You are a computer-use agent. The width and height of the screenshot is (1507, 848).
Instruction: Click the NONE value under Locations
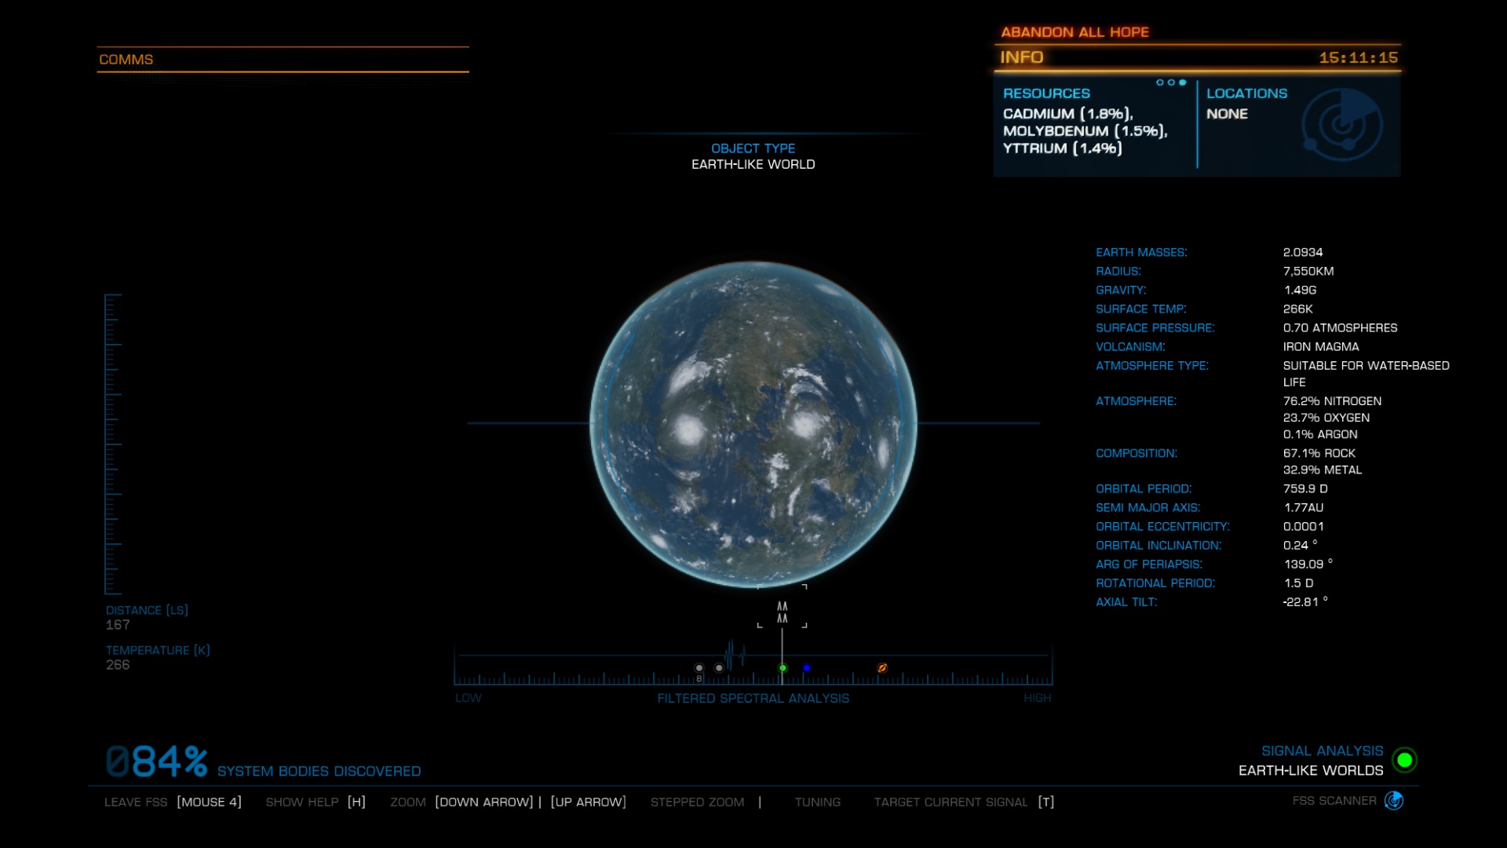tap(1227, 114)
